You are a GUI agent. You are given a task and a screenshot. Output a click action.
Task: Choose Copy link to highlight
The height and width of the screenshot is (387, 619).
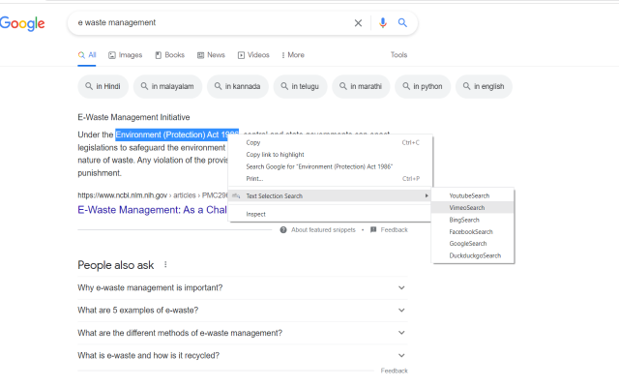tap(331, 155)
